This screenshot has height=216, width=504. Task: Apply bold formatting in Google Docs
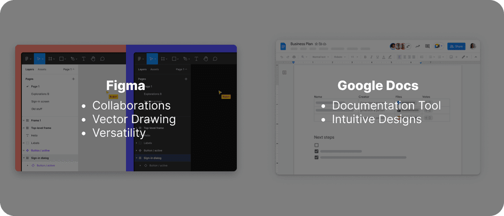[x=365, y=57]
